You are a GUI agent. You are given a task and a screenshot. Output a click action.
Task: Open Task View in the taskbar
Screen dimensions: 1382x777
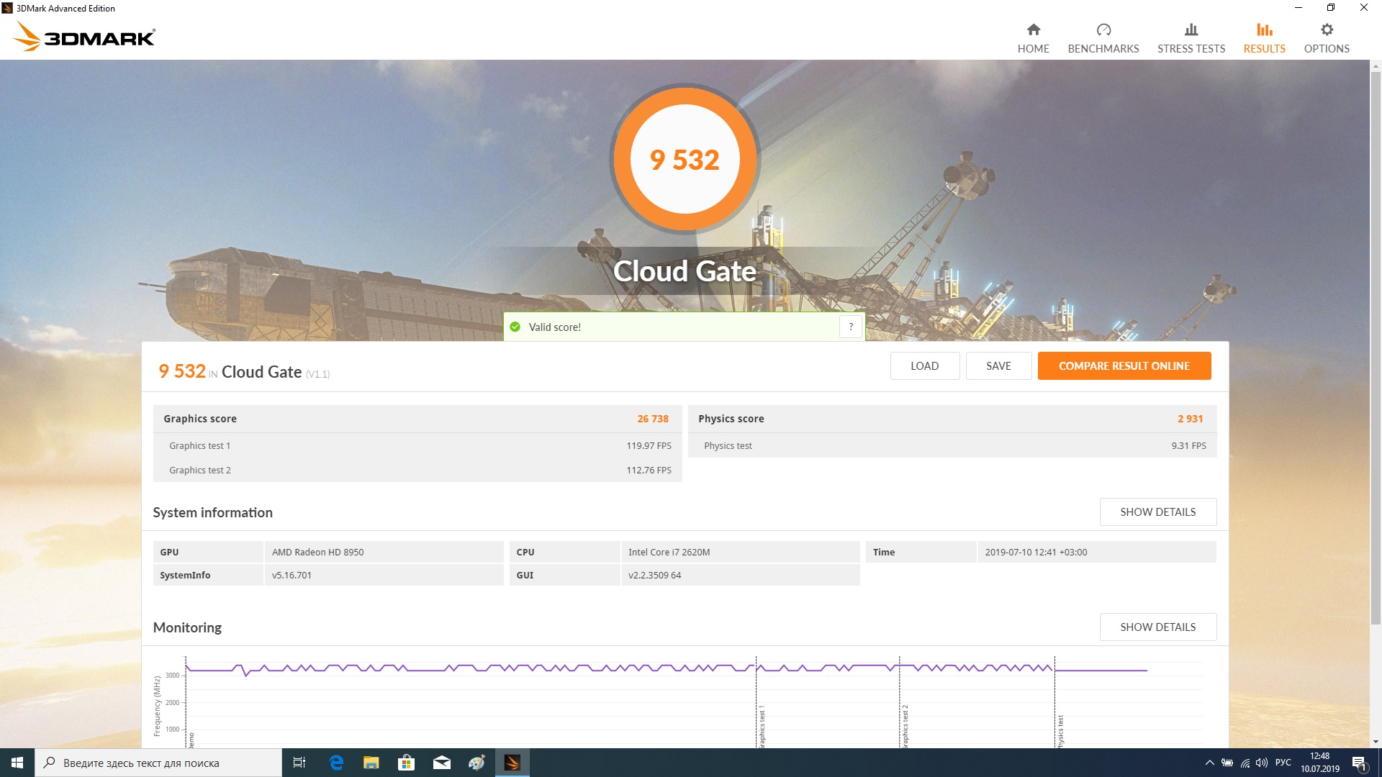coord(299,763)
